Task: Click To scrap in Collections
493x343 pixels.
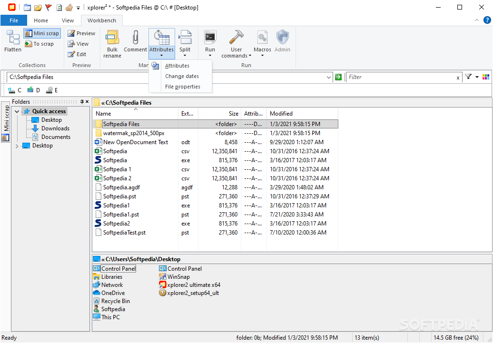Action: (x=39, y=44)
